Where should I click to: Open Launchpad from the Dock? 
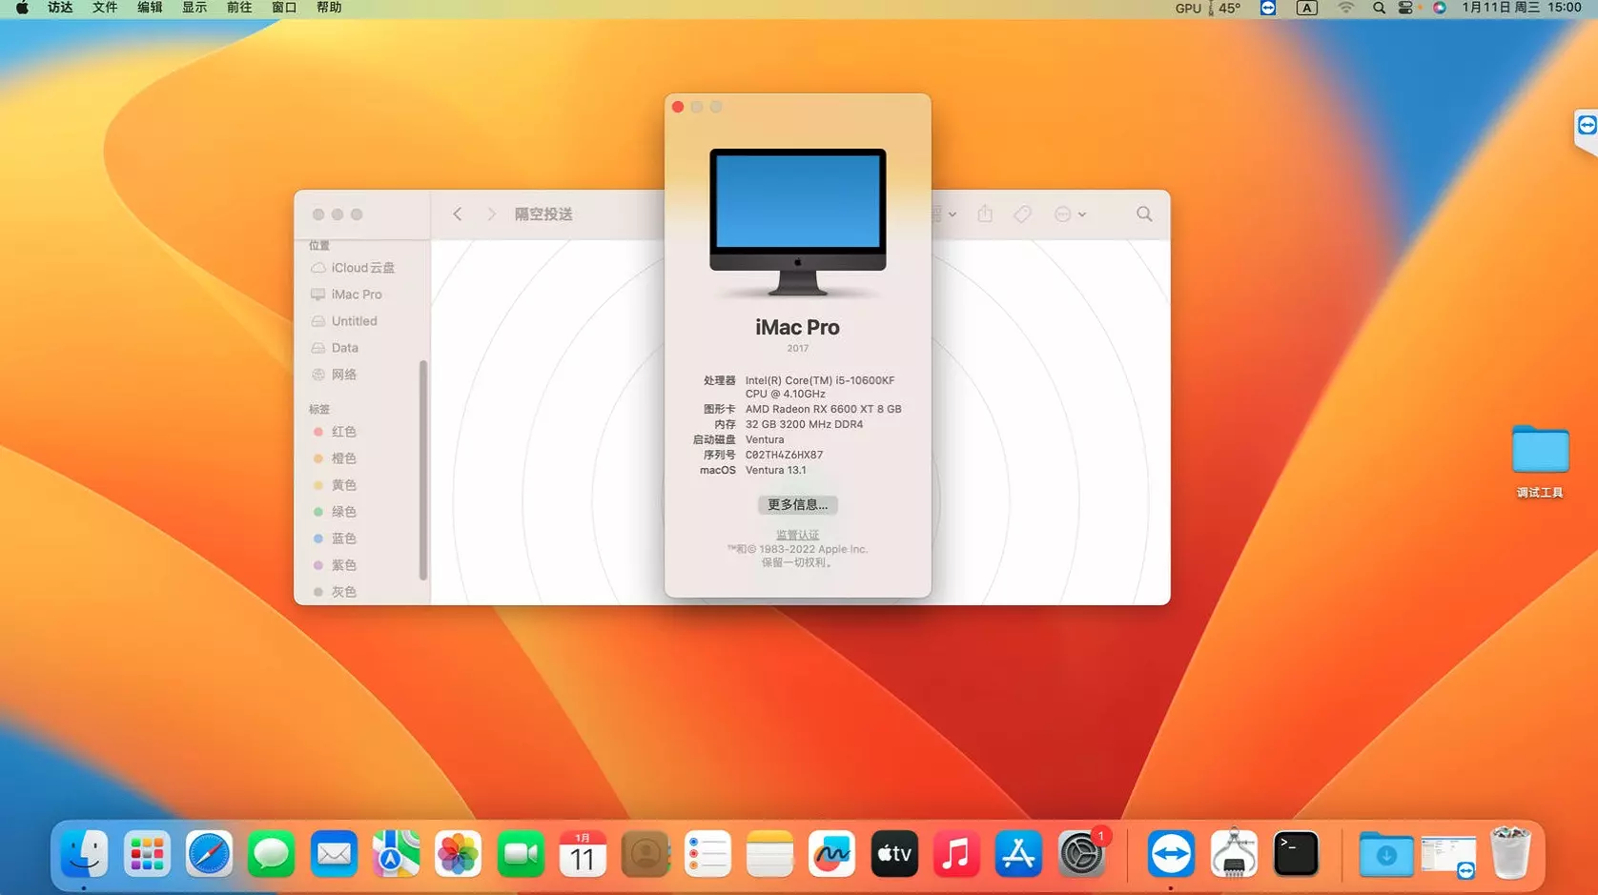click(x=146, y=854)
